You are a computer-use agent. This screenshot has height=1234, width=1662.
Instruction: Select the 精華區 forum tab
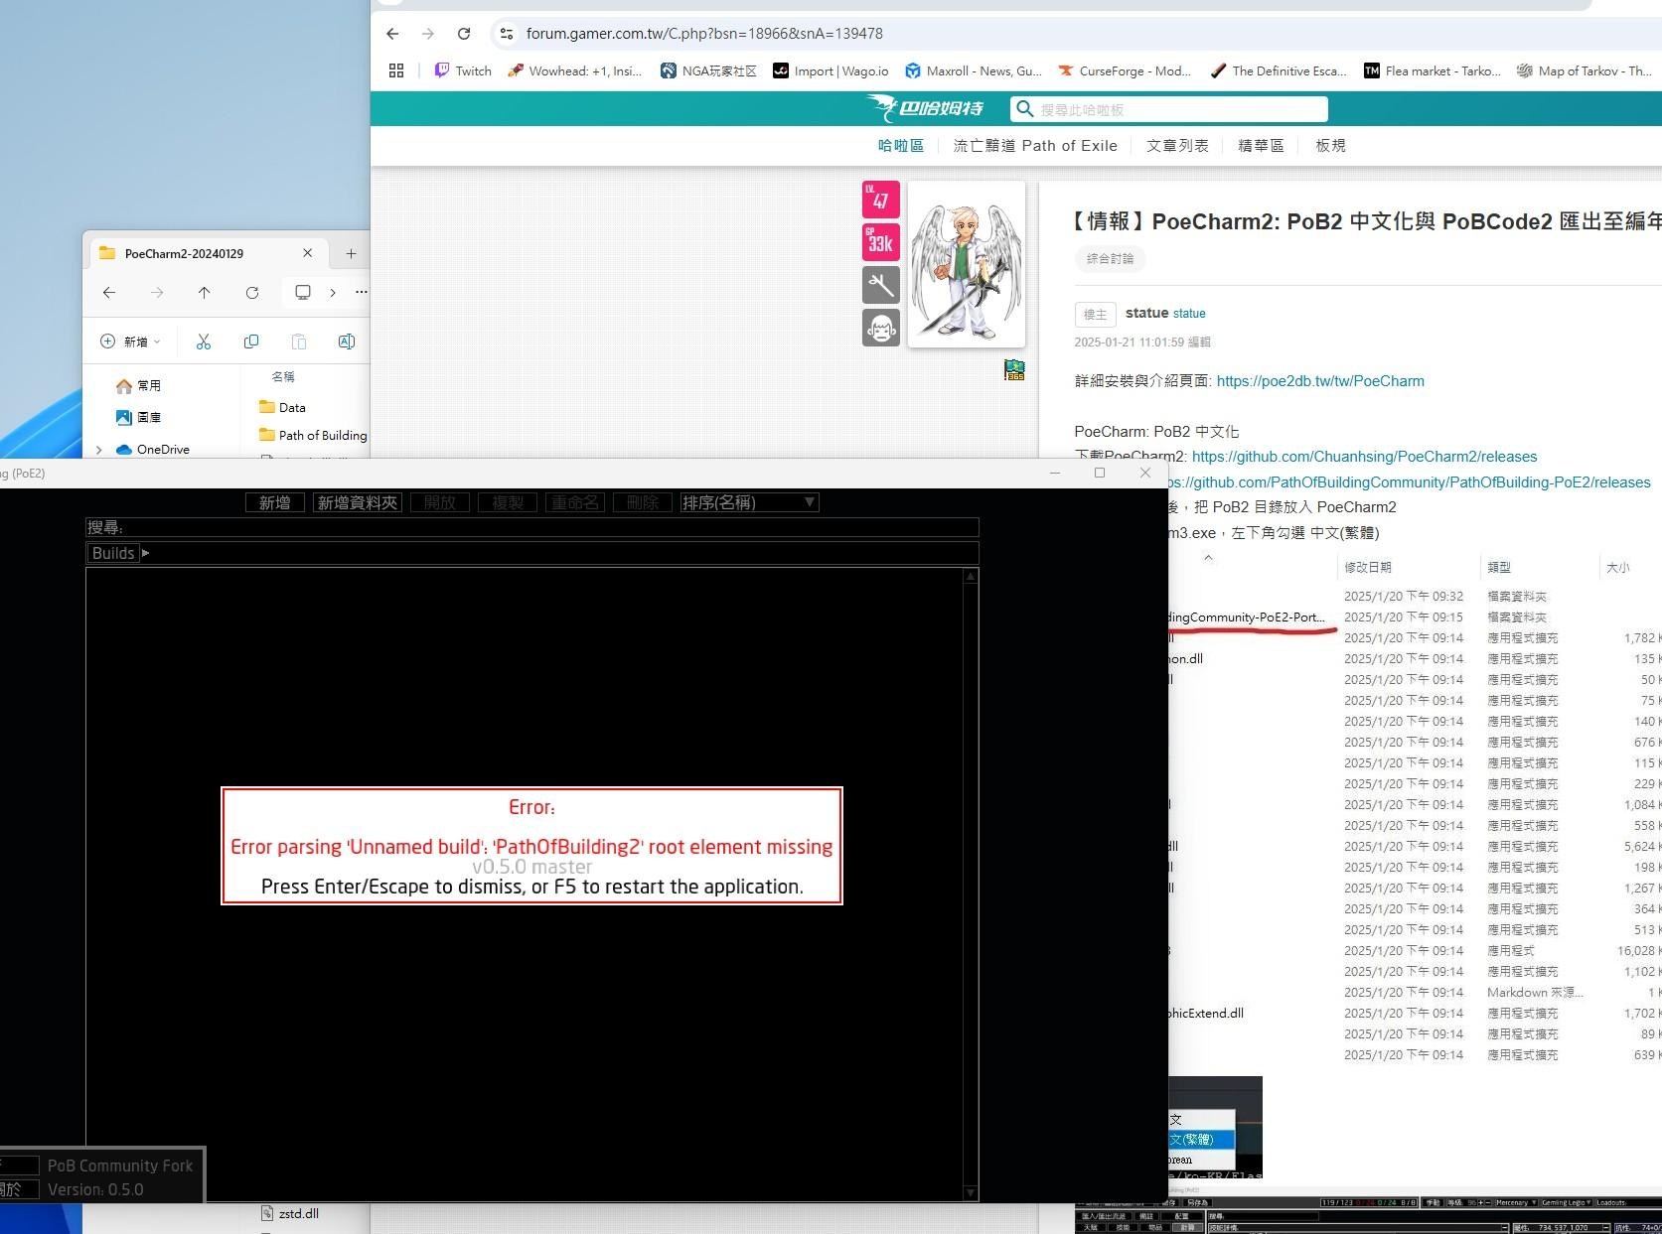click(1261, 146)
